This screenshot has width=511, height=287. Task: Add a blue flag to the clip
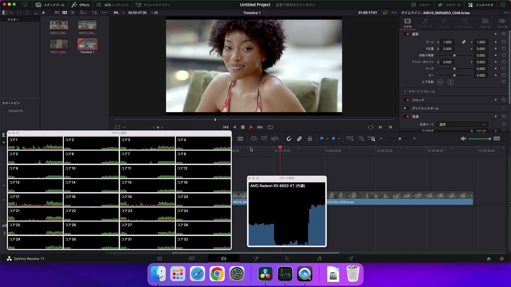click(x=321, y=139)
